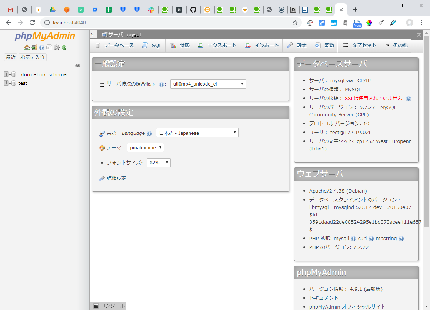Close the current browser tab
The height and width of the screenshot is (310, 430).
[341, 10]
